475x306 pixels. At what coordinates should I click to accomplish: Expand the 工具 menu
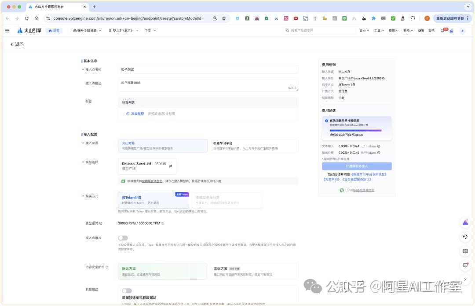[x=379, y=31]
